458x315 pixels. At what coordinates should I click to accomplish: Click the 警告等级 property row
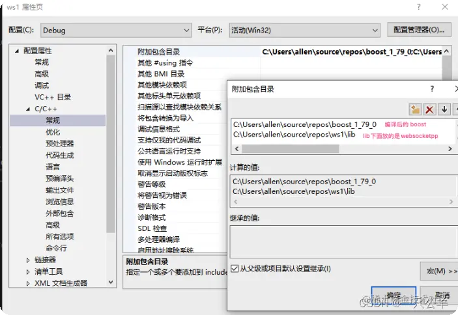point(152,184)
